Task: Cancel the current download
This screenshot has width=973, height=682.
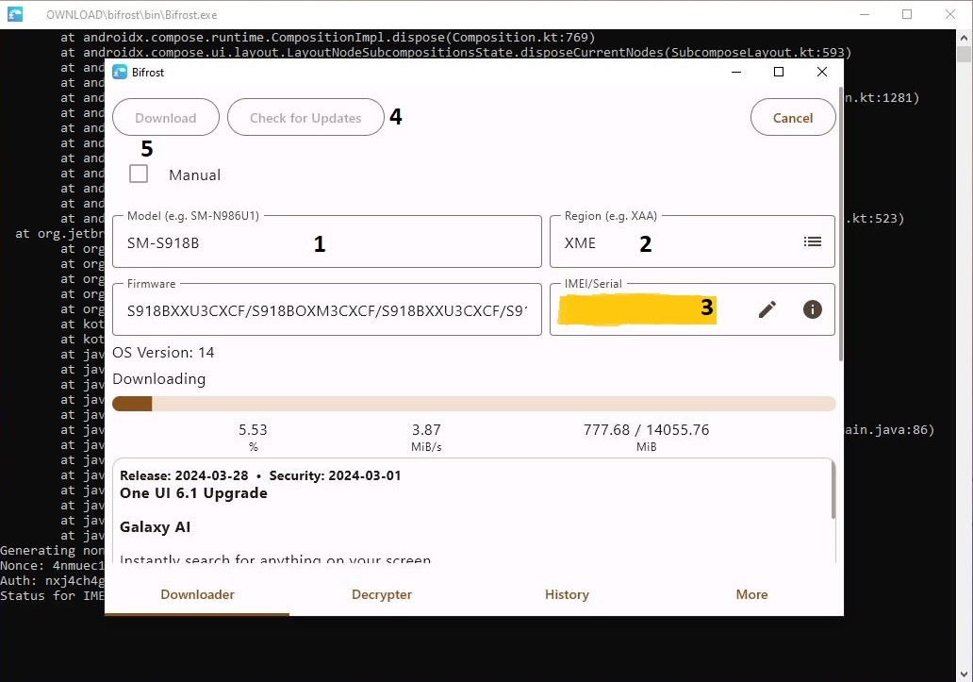Action: [x=792, y=117]
